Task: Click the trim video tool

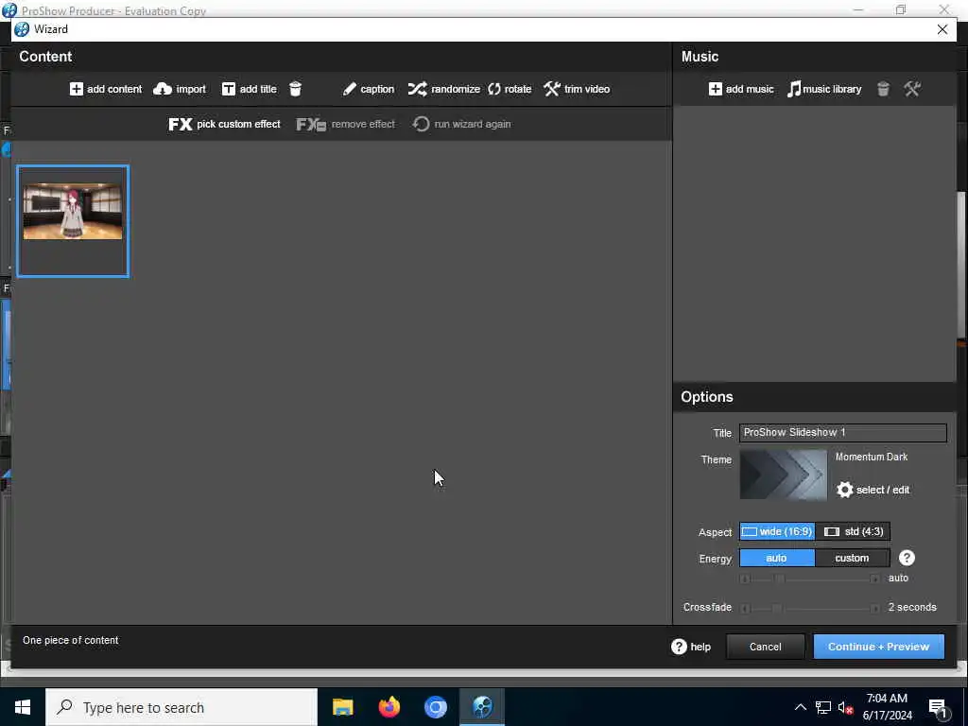Action: coord(577,89)
